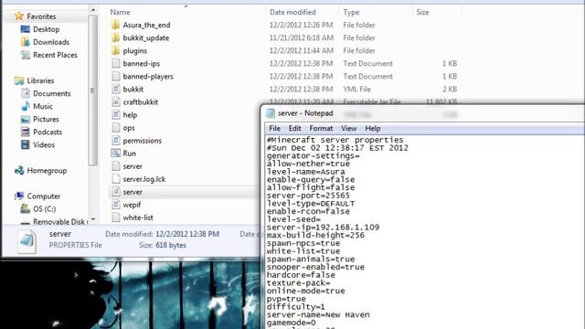
Task: Click the max-build-height=256 line
Action: pyautogui.click(x=315, y=235)
